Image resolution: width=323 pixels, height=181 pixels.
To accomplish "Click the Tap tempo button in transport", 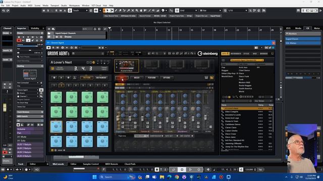I will [260, 170].
